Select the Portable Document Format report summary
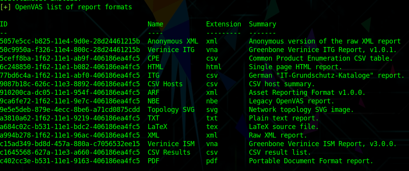409x171 pixels. pyautogui.click(x=311, y=161)
